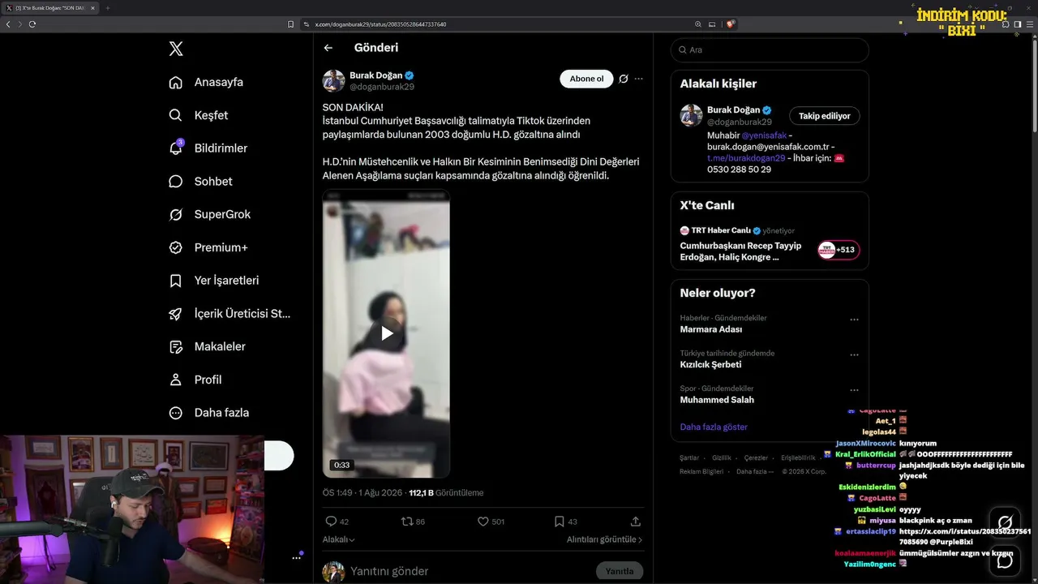1038x584 pixels.
Task: Open Keşfet search page from sidebar
Action: click(x=198, y=115)
